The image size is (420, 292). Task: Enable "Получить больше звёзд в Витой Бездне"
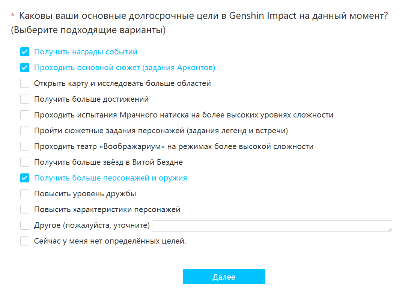click(25, 162)
